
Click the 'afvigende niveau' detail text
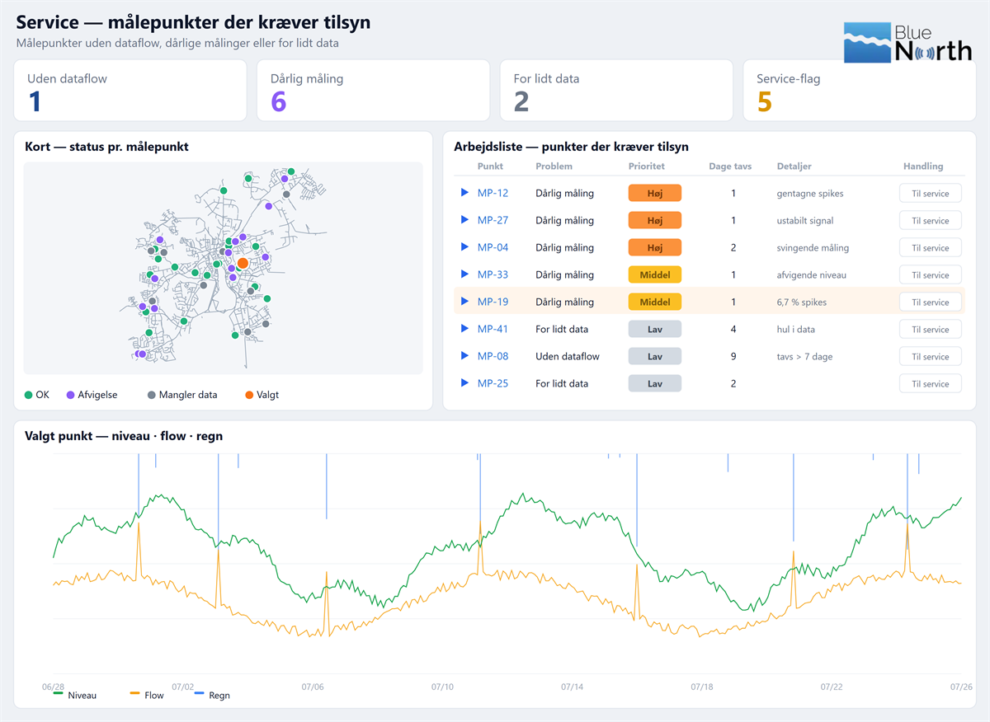tap(812, 275)
